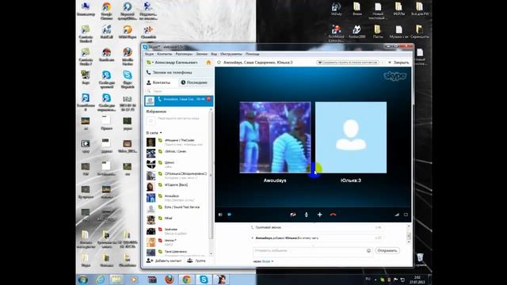Screen dimensions: 507x285
Task: Save group to contact list button
Action: point(348,63)
